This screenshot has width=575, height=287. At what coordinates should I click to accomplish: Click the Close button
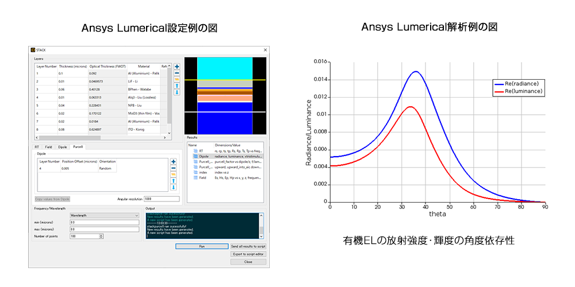coord(248,262)
